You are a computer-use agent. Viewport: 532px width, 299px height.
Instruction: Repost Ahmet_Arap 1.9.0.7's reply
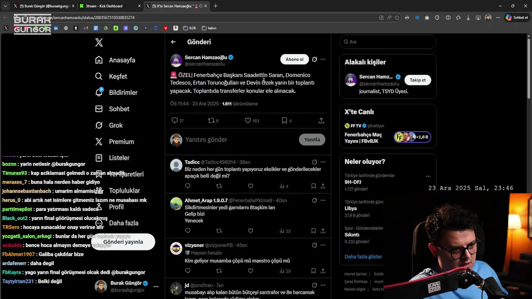[219, 231]
